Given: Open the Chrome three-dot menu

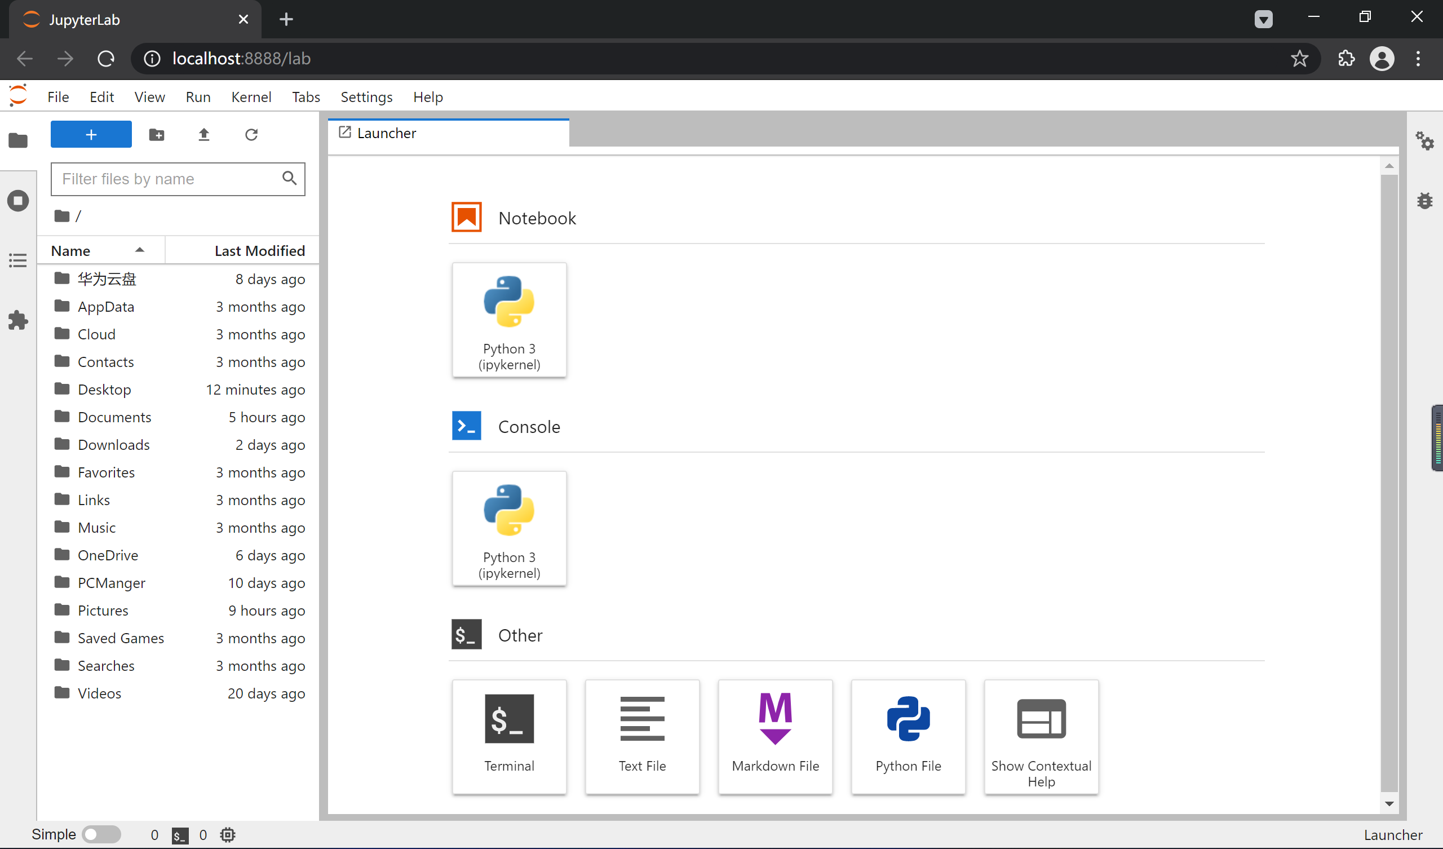Looking at the screenshot, I should 1418,59.
